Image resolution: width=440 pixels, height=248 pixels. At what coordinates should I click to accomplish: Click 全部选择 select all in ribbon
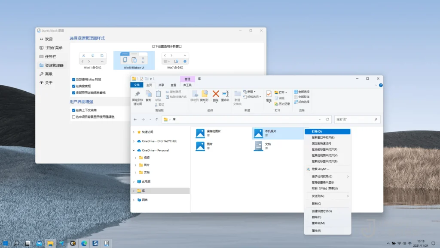pos(302,92)
